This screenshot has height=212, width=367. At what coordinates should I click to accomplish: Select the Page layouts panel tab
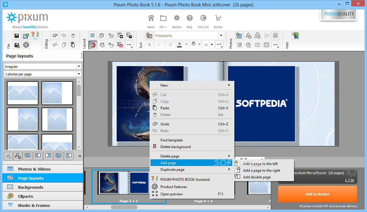coord(43,178)
